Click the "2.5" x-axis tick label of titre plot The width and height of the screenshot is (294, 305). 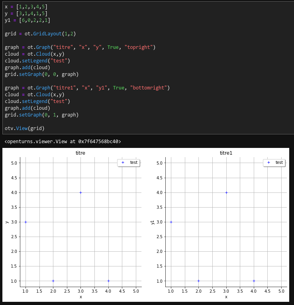67,291
